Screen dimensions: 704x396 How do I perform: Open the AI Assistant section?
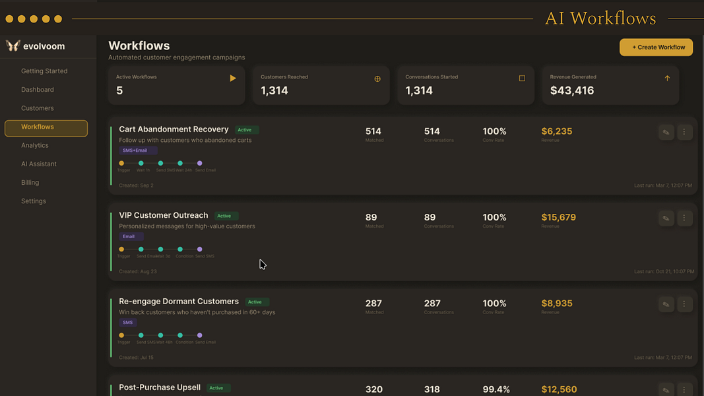(39, 164)
